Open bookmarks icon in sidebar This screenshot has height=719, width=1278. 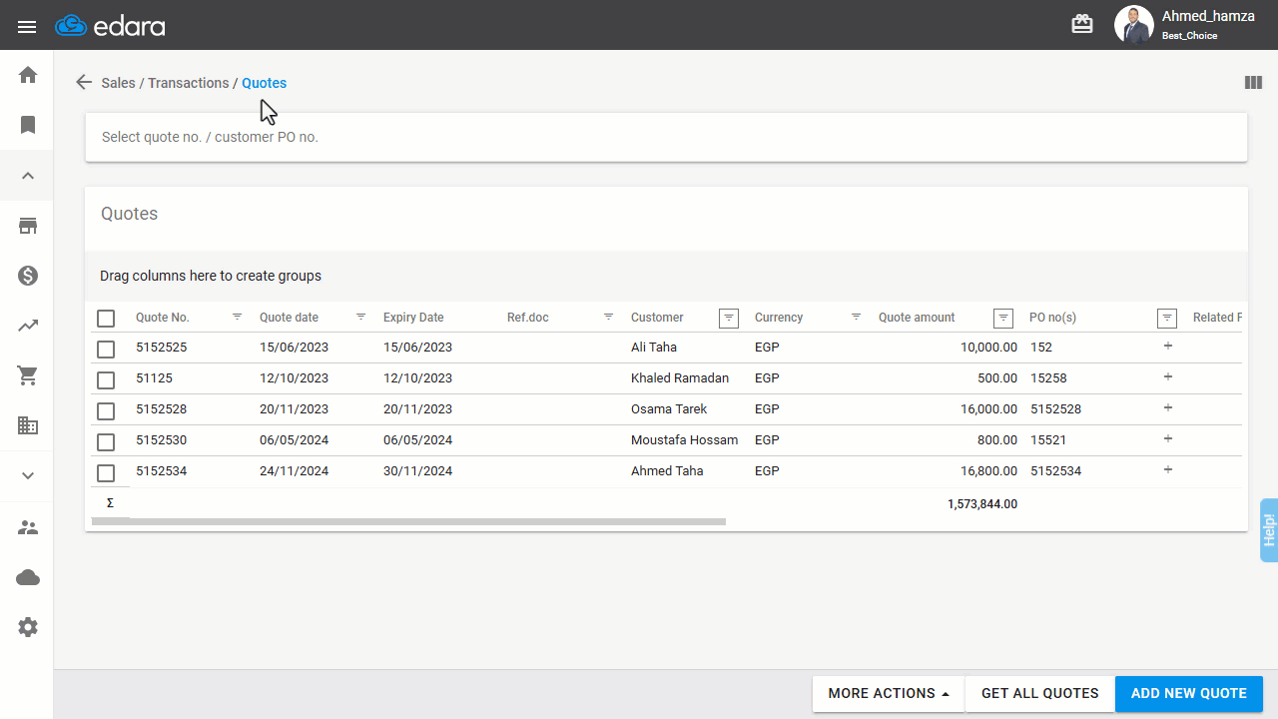pos(28,125)
